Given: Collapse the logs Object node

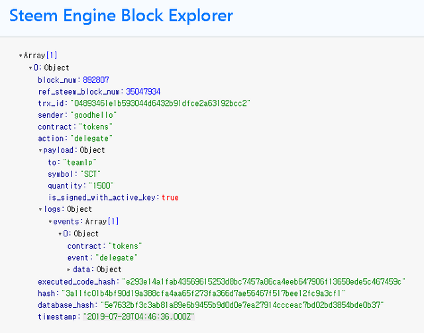Looking at the screenshot, I should (x=40, y=209).
